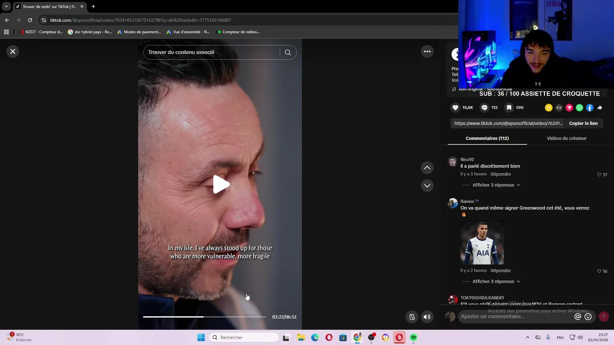This screenshot has width=614, height=345.
Task: Open 'Modes de paiement...' bookmark
Action: click(139, 32)
